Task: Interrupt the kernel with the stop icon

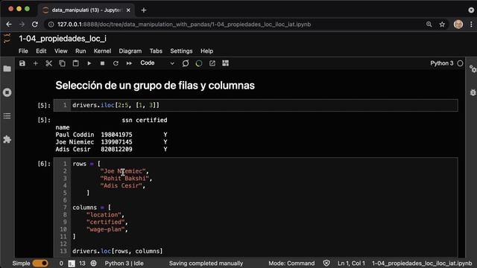Action: (x=103, y=63)
